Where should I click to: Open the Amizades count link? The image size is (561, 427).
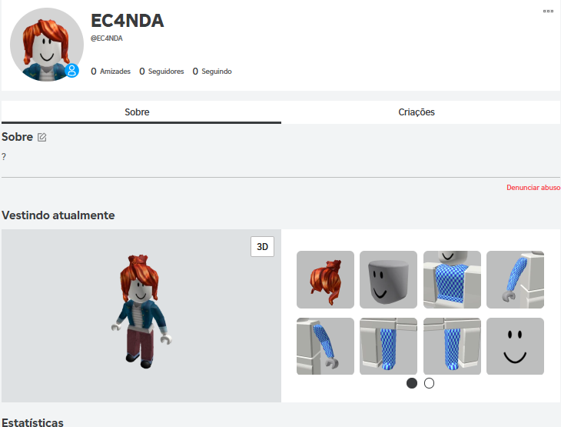111,72
